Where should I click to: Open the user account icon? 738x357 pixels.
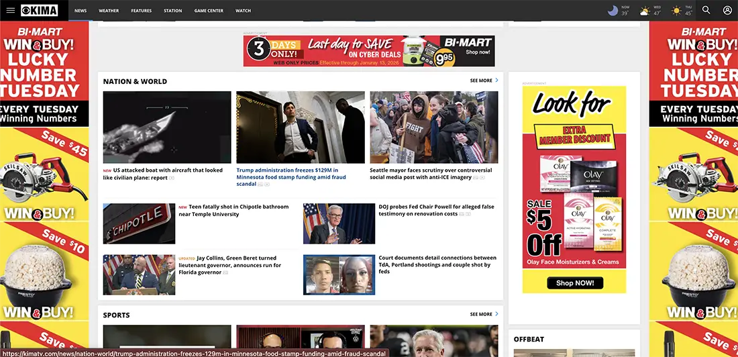pyautogui.click(x=727, y=10)
